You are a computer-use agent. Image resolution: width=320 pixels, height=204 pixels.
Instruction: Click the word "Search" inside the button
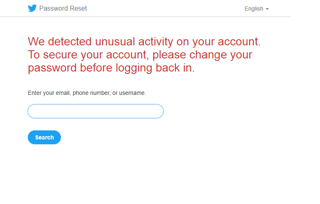(45, 137)
